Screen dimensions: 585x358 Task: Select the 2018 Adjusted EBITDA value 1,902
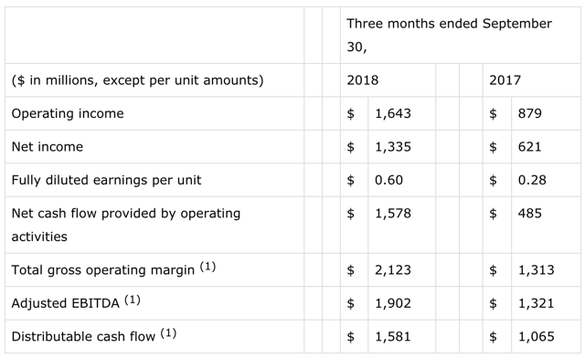393,303
